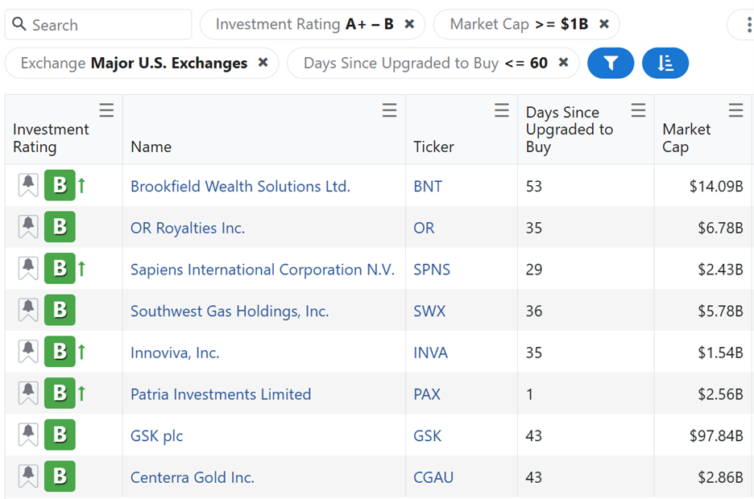
Task: Toggle alert bell for Brookfield Wealth Solutions
Action: (x=28, y=186)
